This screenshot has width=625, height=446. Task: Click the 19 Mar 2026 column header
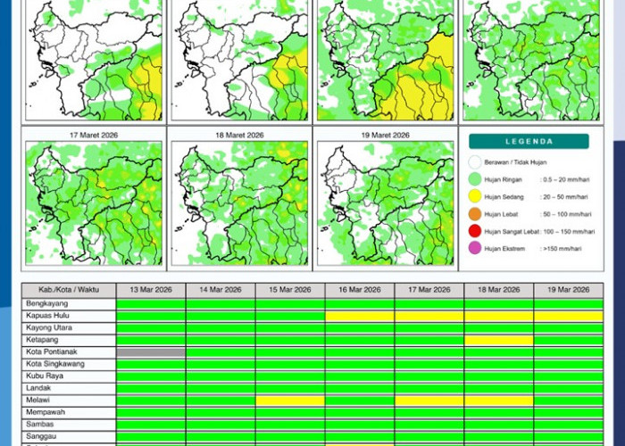(568, 290)
